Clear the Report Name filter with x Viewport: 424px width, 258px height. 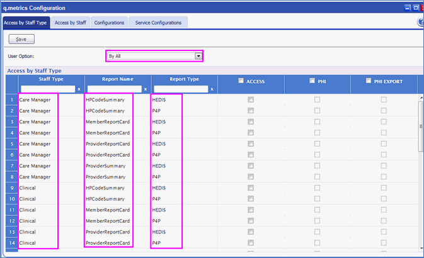146,89
